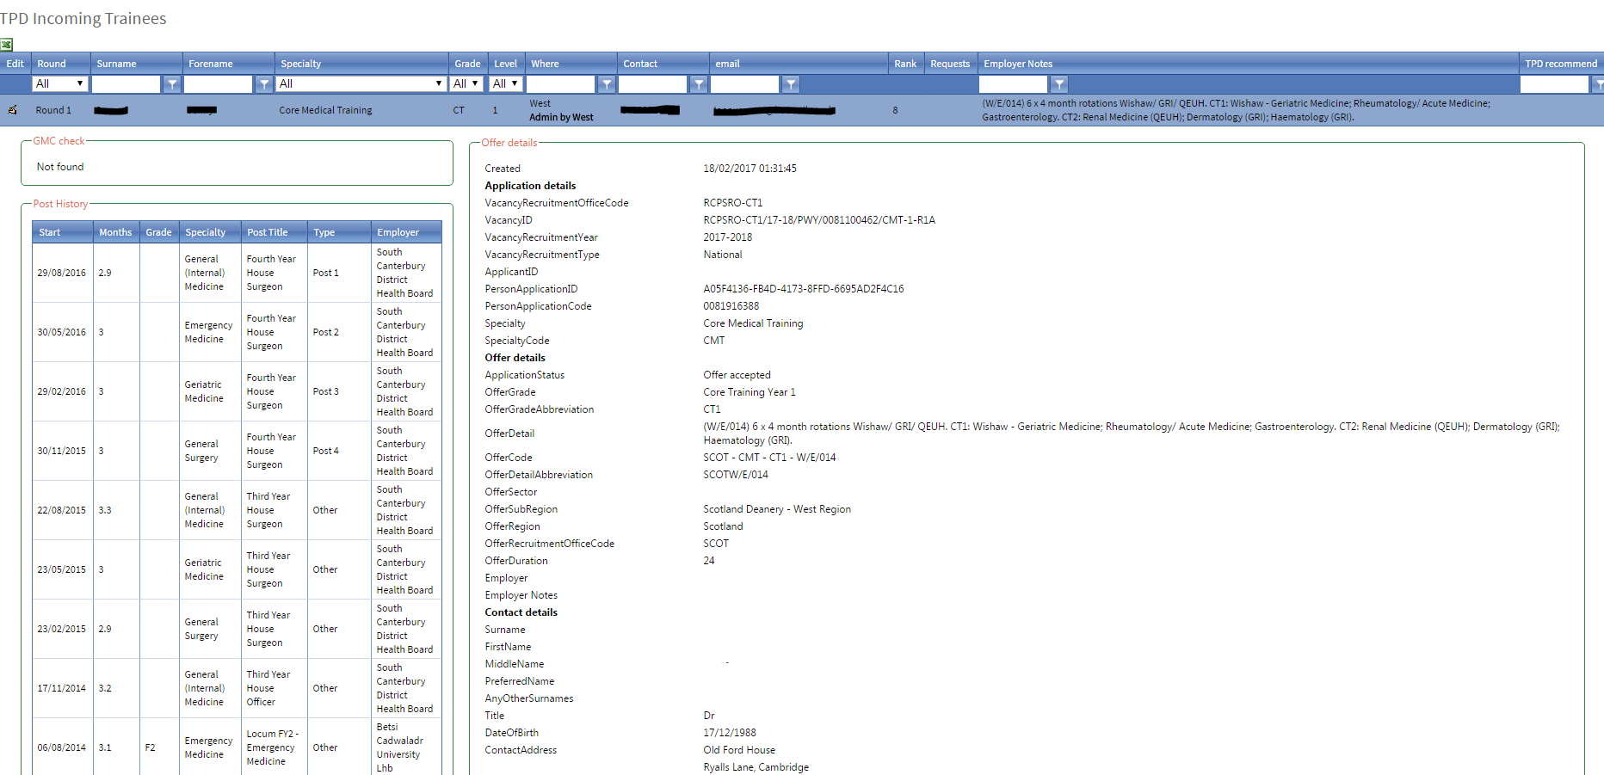The image size is (1604, 775).
Task: Open the Forename column filter icon
Action: pos(264,84)
